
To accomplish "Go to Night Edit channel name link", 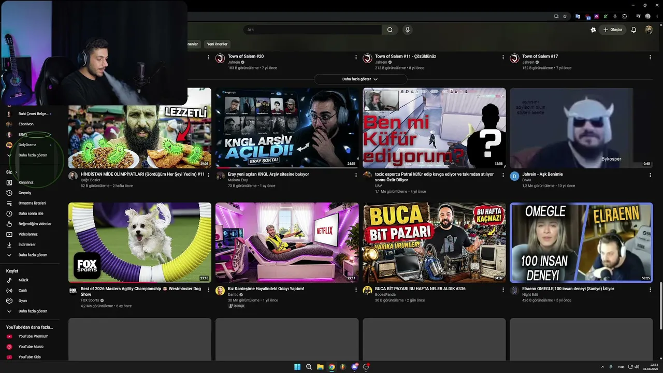I will click(530, 294).
